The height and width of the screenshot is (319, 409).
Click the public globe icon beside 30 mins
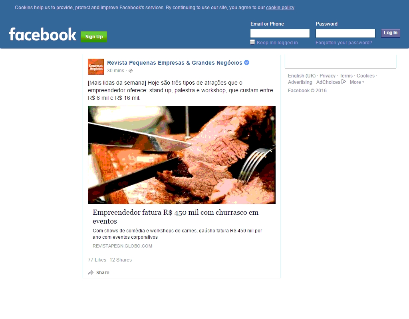pyautogui.click(x=131, y=71)
